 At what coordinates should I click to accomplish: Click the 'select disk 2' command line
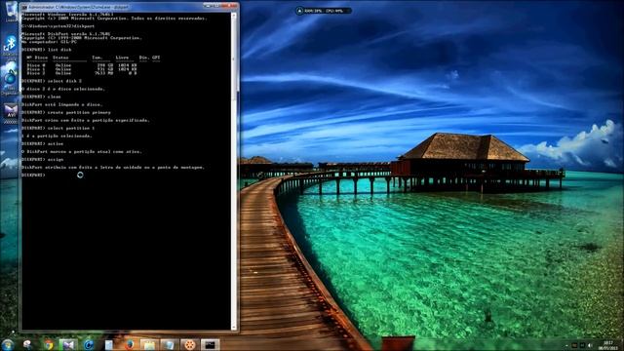coord(52,81)
